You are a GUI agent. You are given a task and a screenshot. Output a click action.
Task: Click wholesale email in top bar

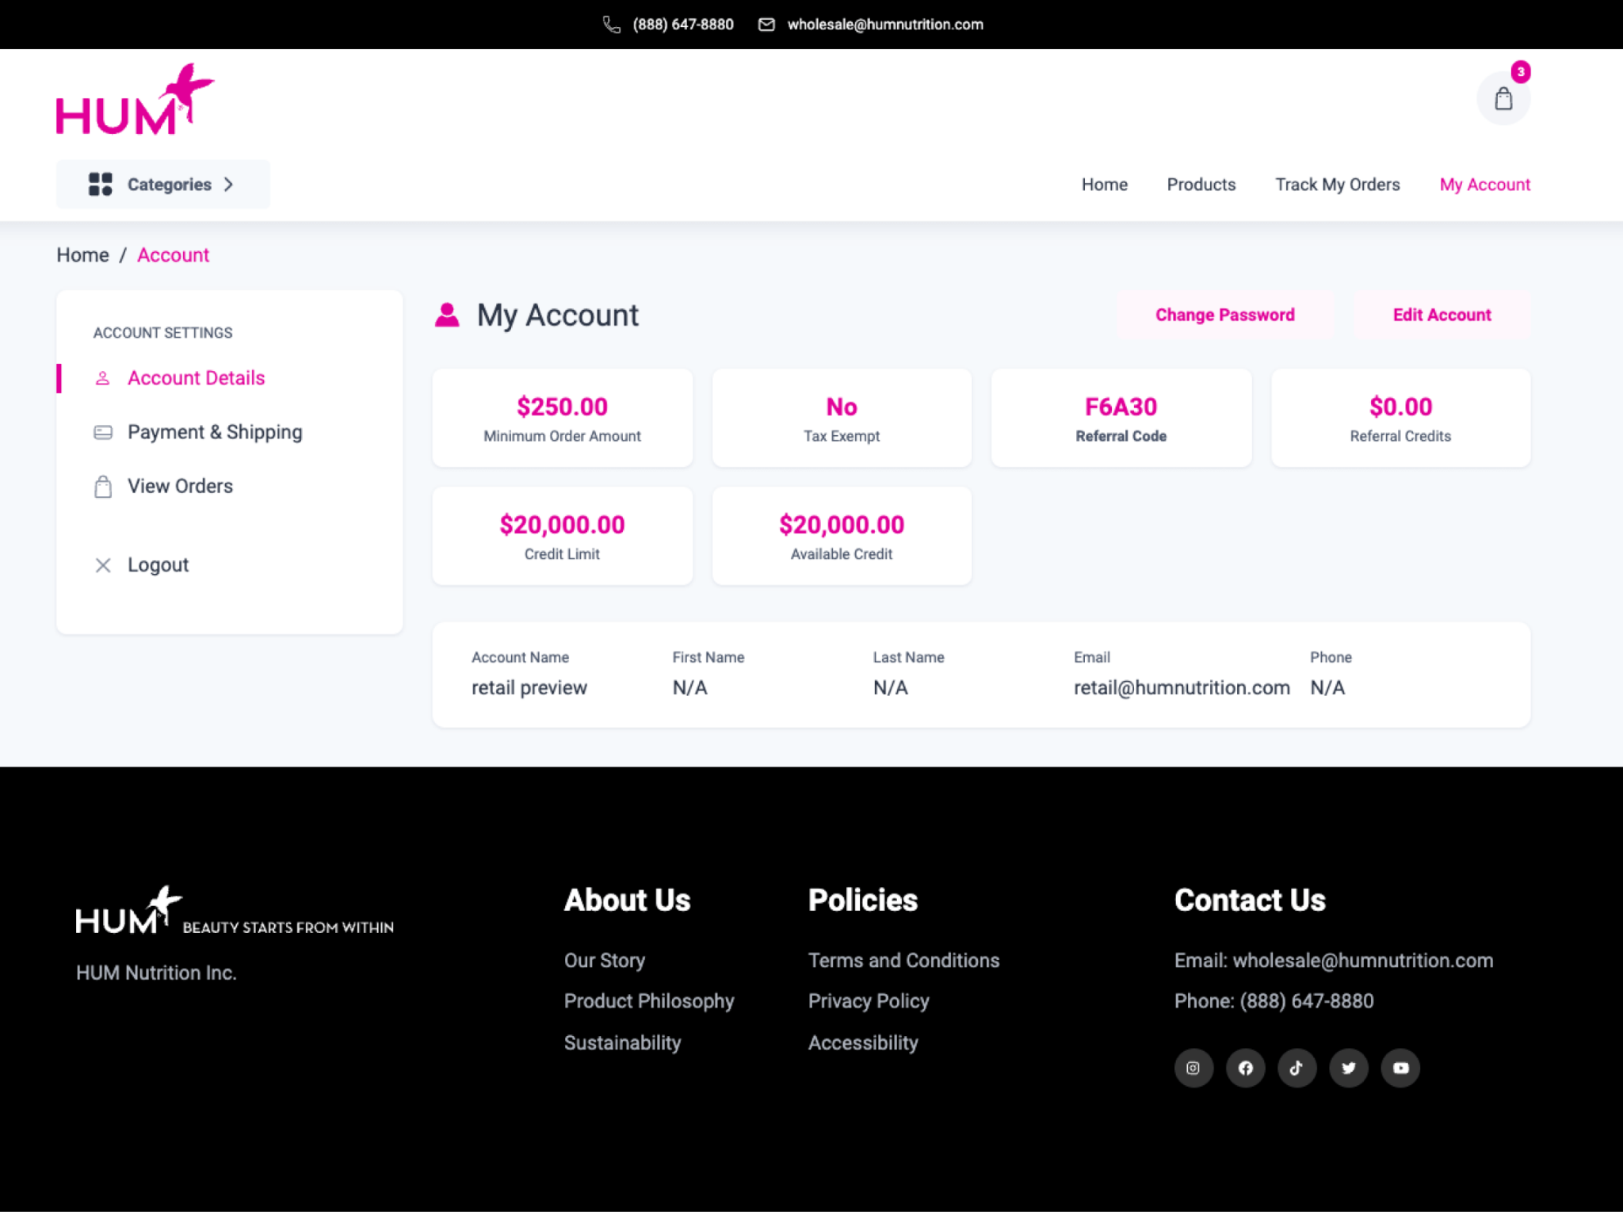884,25
